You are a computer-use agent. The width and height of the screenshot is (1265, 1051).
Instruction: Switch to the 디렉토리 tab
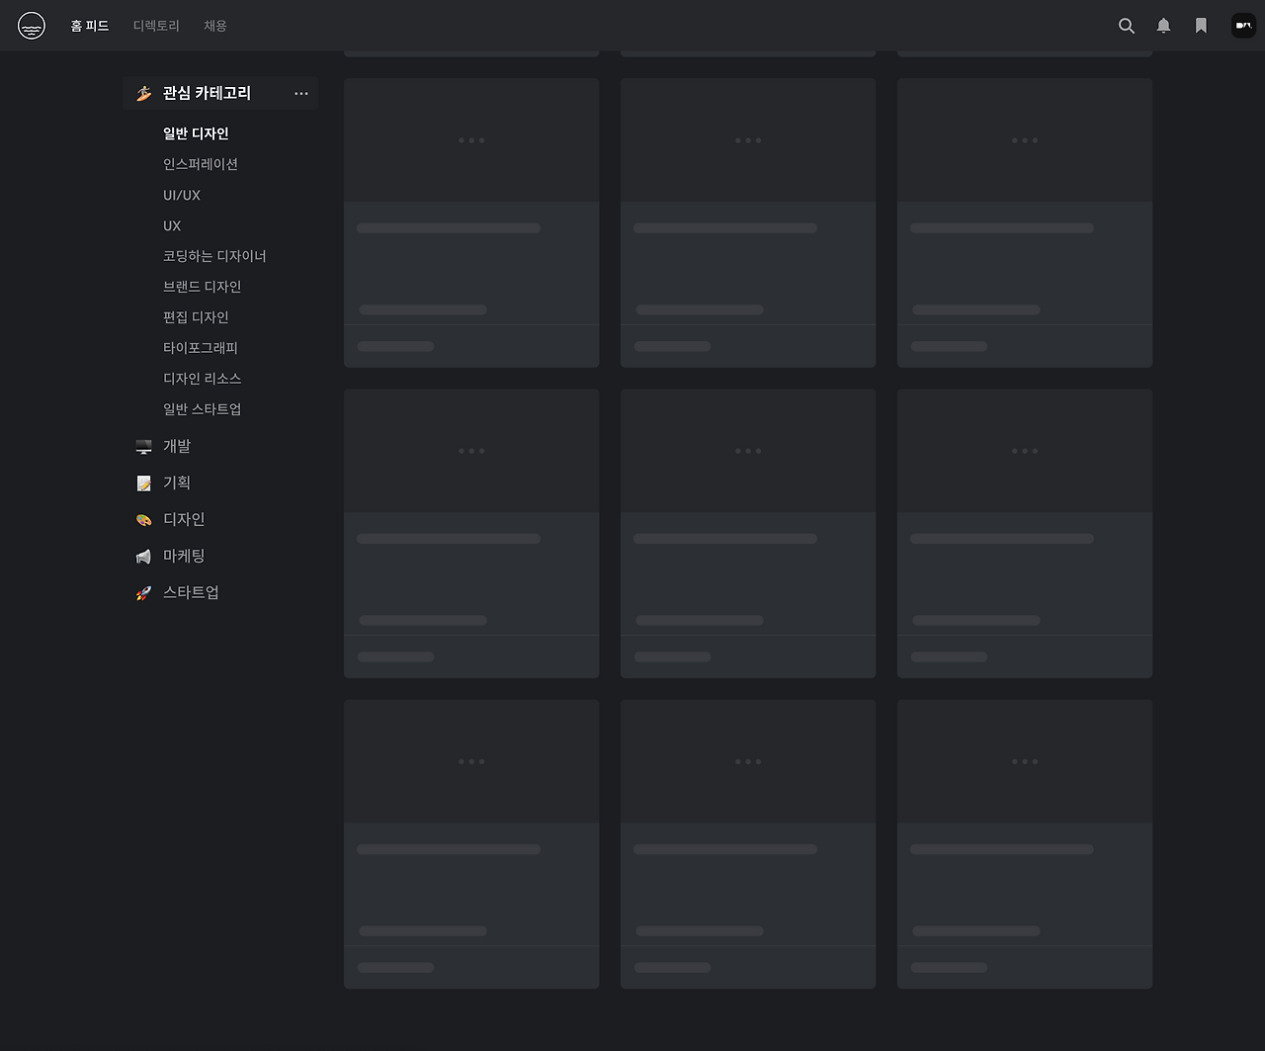pyautogui.click(x=156, y=26)
